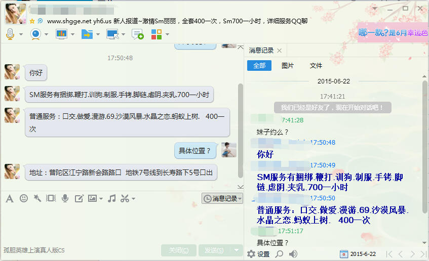Image resolution: width=429 pixels, height=261 pixels.
Task: Create a discussion group with chat-plus icon
Action: coord(137,34)
